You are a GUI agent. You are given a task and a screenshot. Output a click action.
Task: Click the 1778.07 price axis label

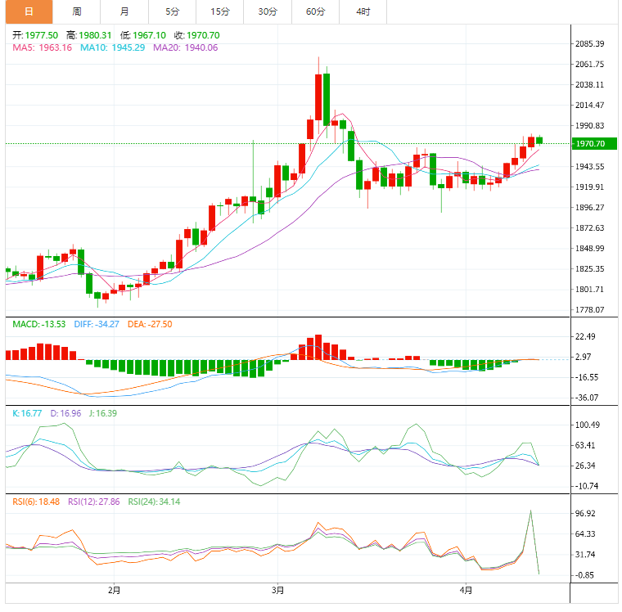590,309
